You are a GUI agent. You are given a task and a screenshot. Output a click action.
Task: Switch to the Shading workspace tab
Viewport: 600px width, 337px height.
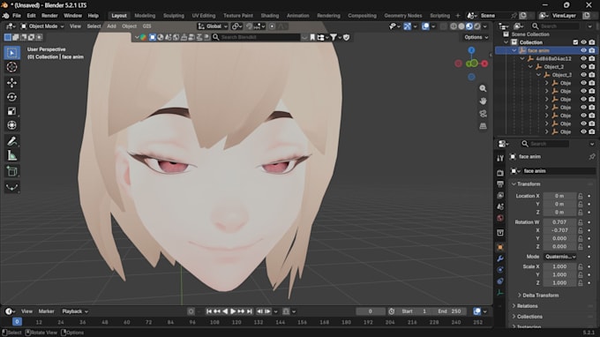(x=270, y=16)
